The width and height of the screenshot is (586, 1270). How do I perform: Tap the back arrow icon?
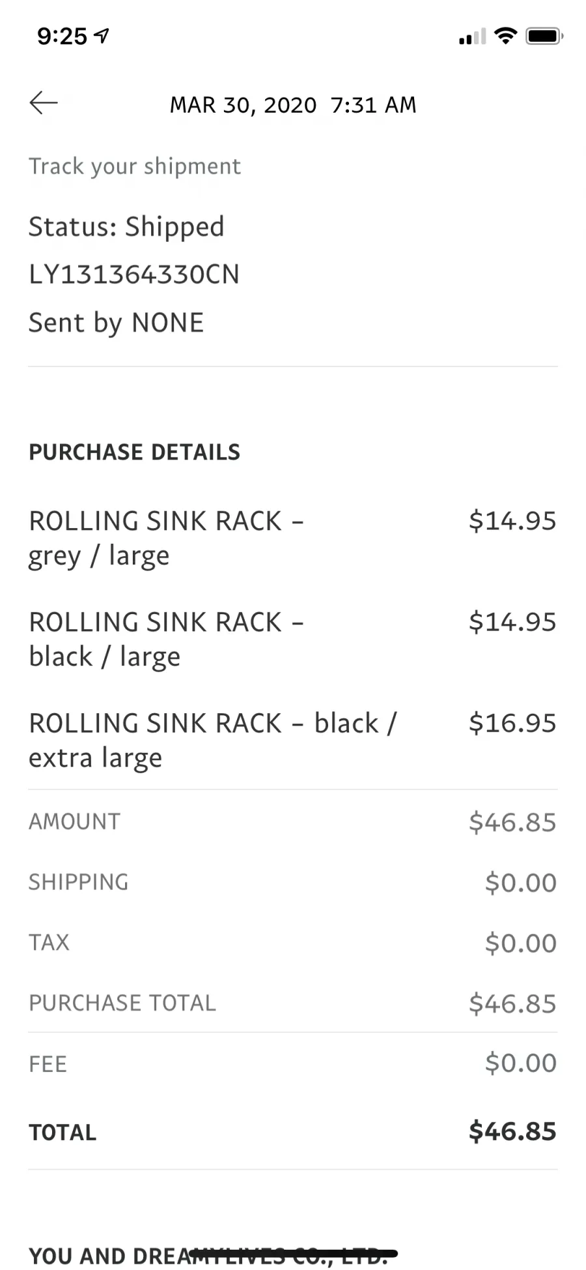[44, 103]
